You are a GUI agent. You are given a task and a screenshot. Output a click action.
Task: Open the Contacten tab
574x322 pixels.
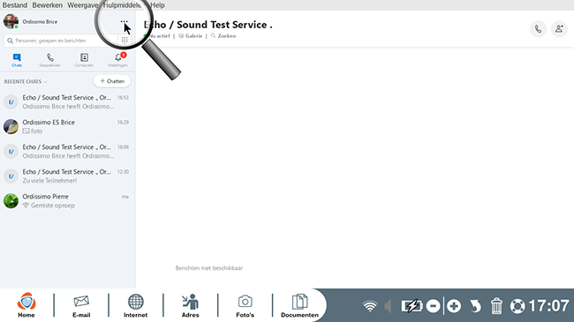(x=84, y=60)
